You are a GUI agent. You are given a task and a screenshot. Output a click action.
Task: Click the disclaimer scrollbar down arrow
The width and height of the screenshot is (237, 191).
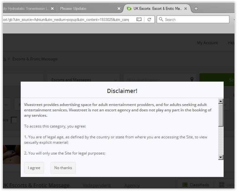point(221,157)
